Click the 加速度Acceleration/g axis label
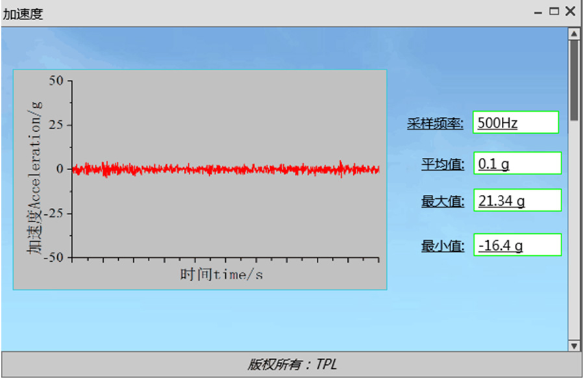The width and height of the screenshot is (583, 378). (35, 177)
